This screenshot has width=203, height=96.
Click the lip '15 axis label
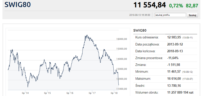point(47,93)
